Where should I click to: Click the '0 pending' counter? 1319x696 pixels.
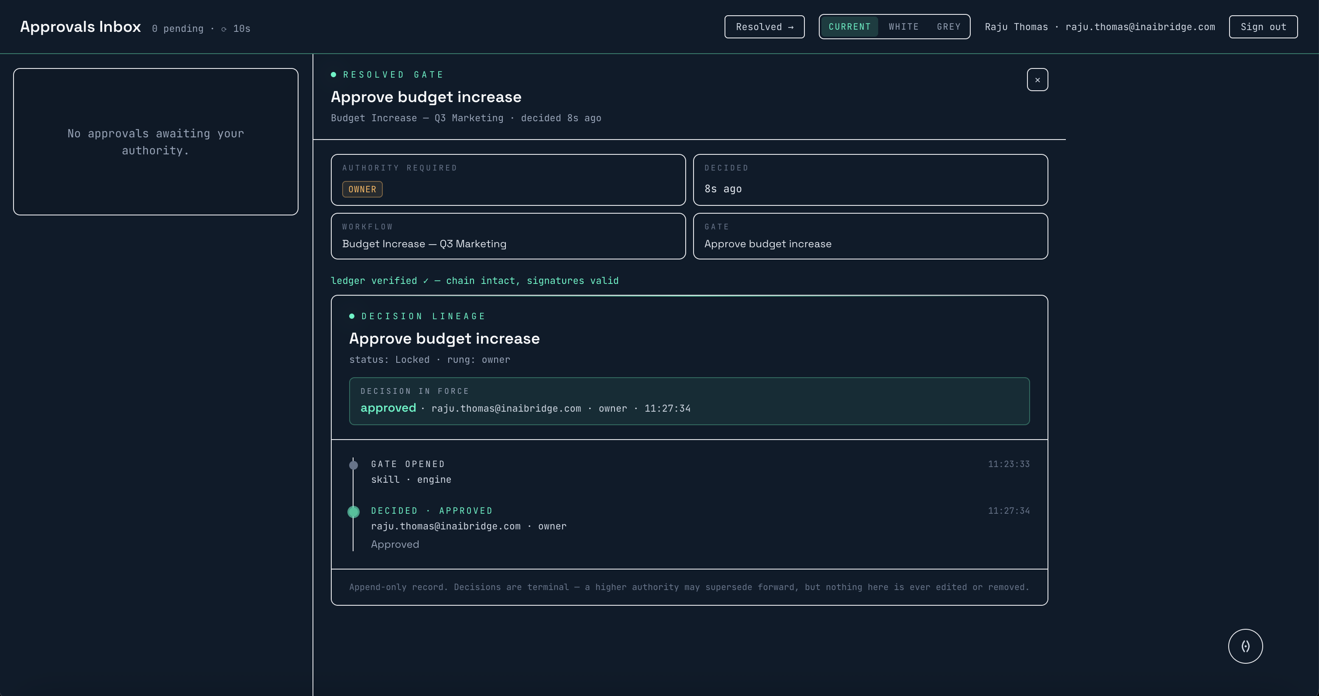tap(178, 29)
